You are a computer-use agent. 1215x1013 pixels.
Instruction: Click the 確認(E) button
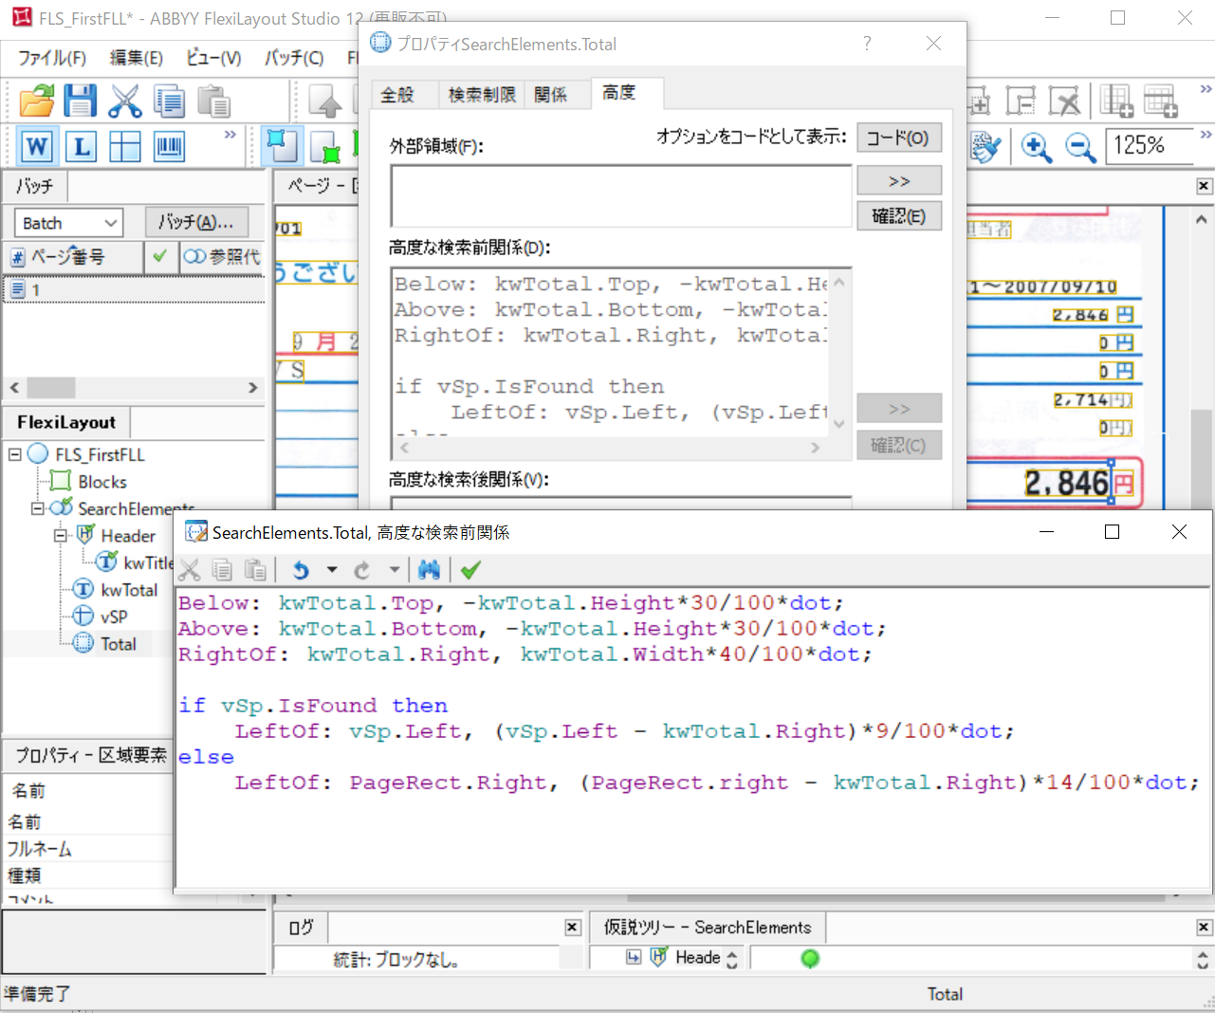(x=898, y=216)
